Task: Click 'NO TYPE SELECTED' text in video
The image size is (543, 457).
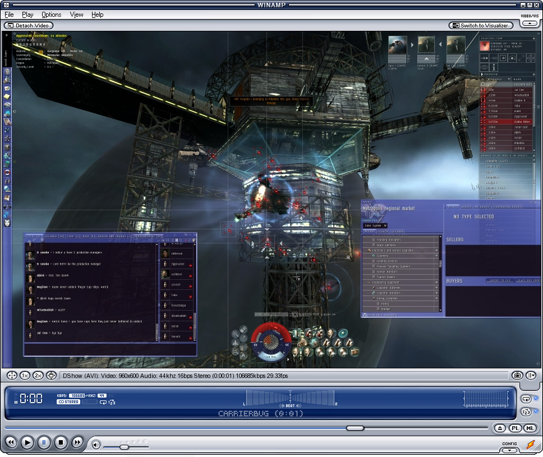Action: tap(474, 216)
